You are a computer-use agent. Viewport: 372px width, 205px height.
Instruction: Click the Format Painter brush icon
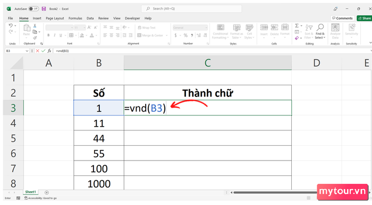pos(35,38)
